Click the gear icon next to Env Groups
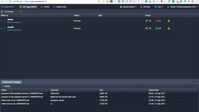The image size is (199, 112). [x=21, y=12]
